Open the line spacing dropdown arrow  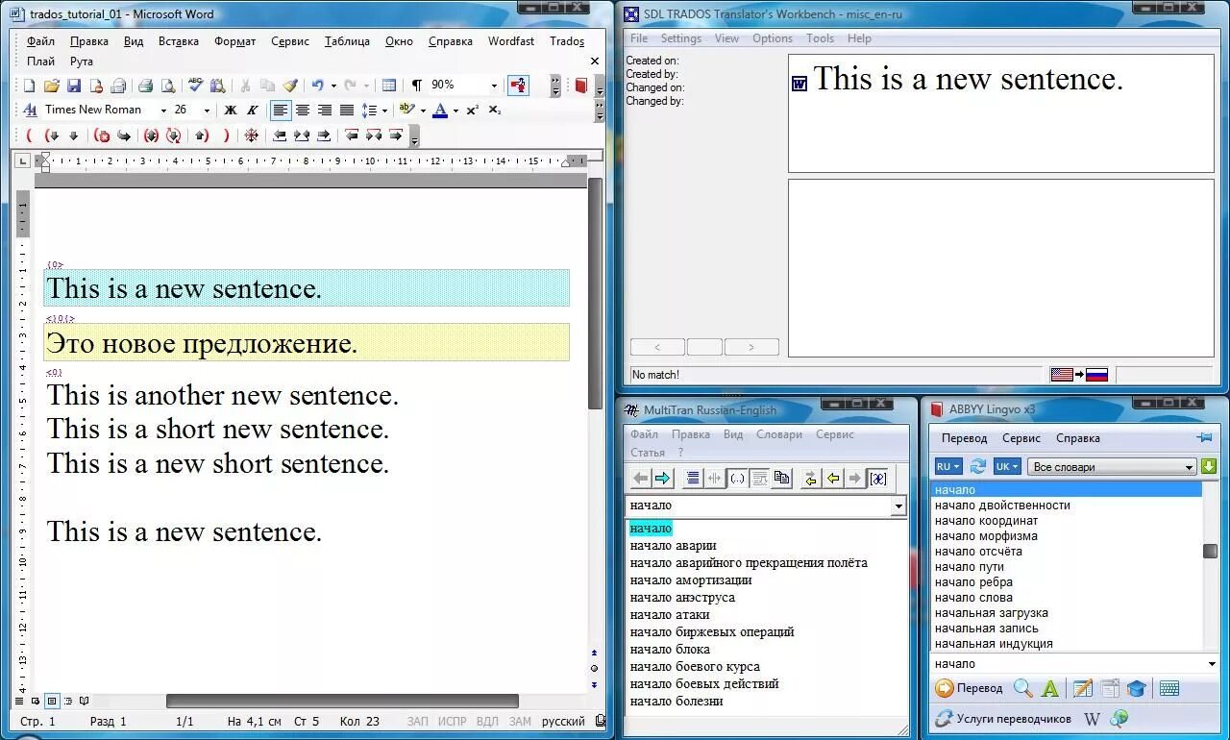384,111
